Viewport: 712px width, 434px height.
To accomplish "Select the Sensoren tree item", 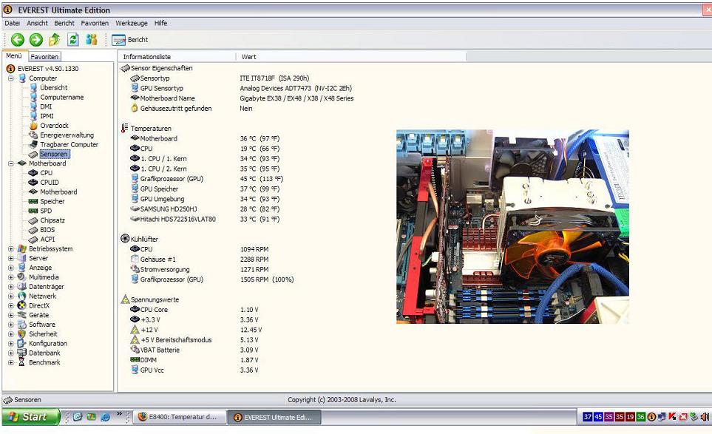I will point(53,155).
